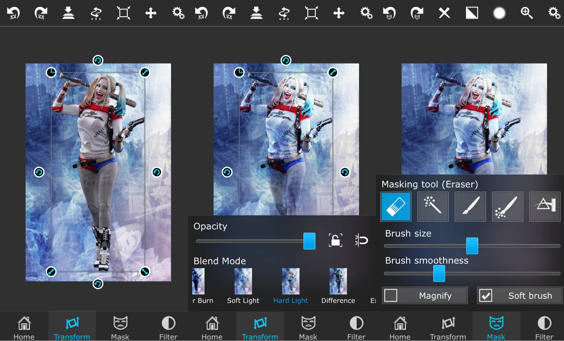Tap the white circle brush preview icon
564x341 pixels.
[499, 13]
